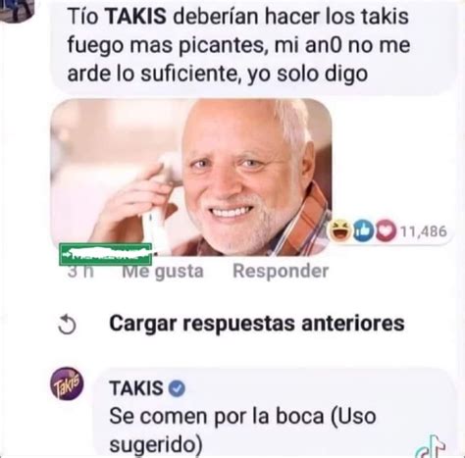
Task: Click the blue thumbs-up reaction icon
Action: pyautogui.click(x=363, y=231)
